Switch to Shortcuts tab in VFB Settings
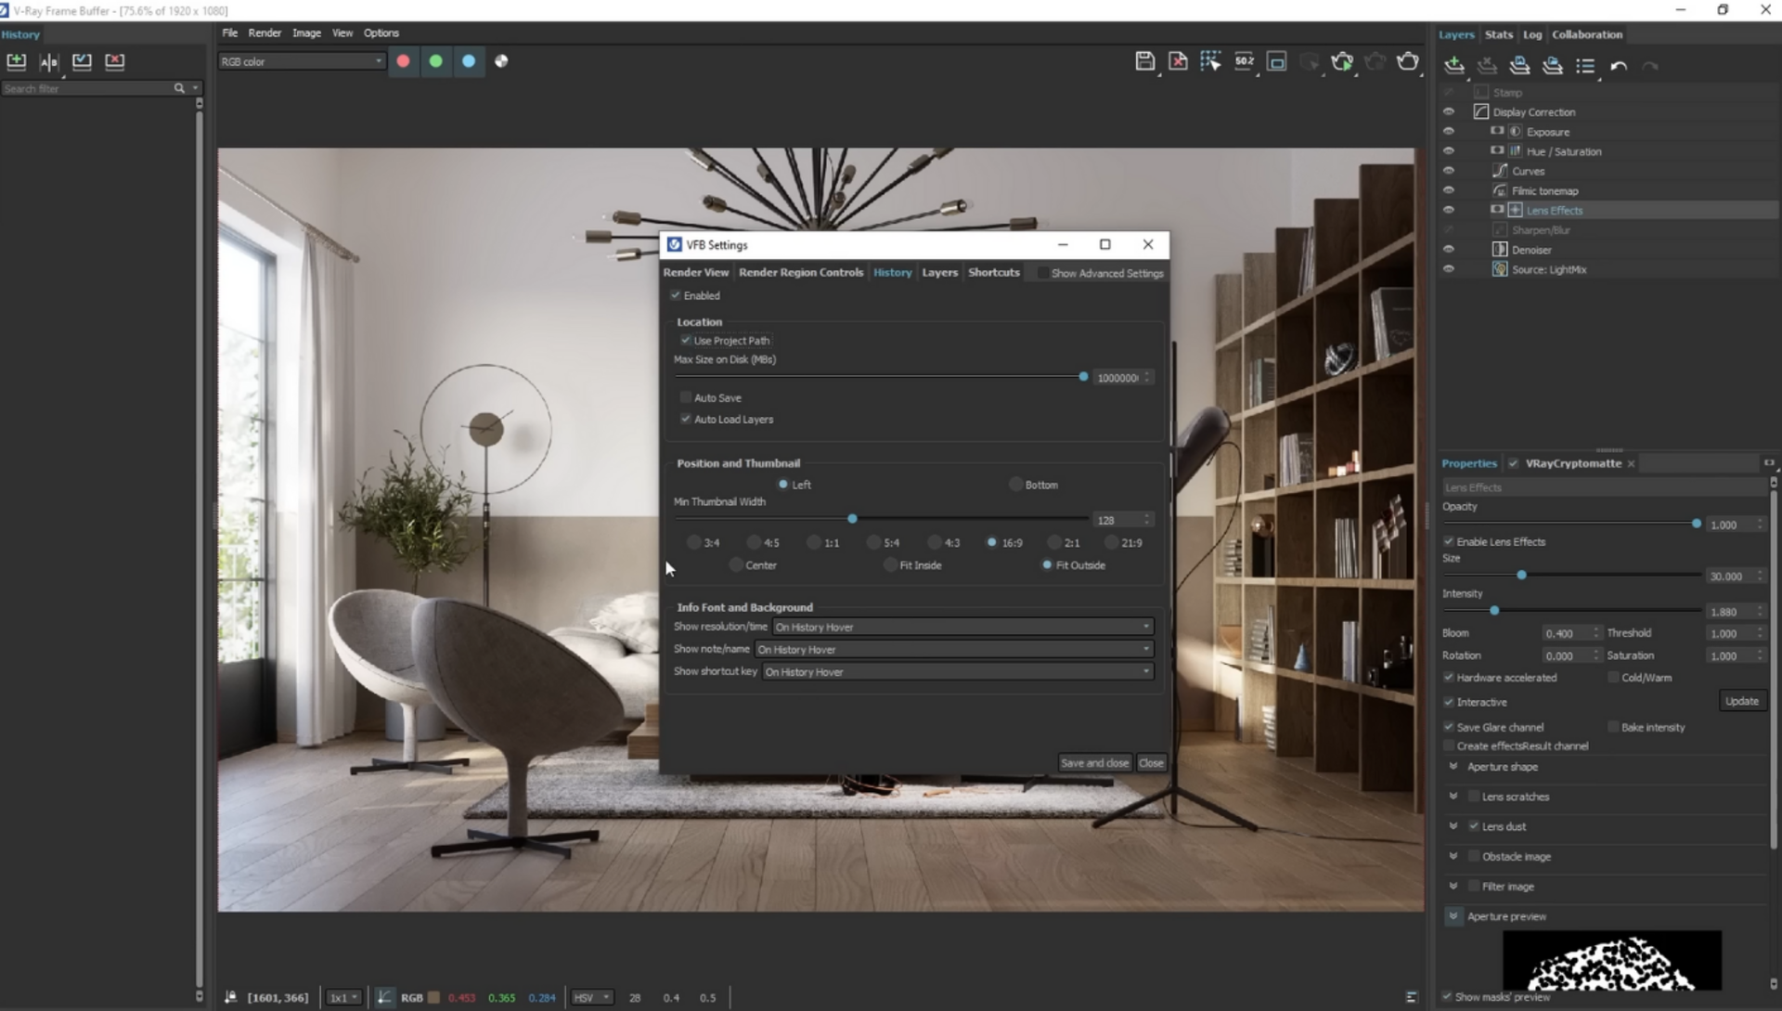The image size is (1782, 1011). [993, 272]
